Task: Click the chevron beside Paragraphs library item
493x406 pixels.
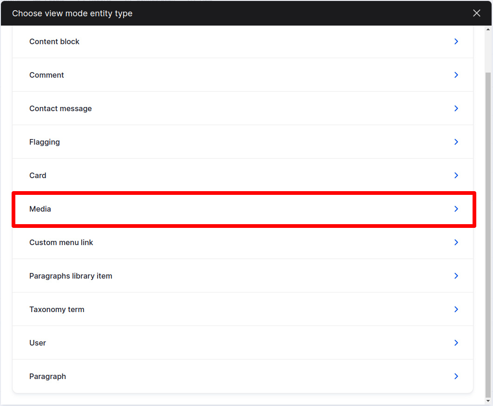Action: point(456,276)
